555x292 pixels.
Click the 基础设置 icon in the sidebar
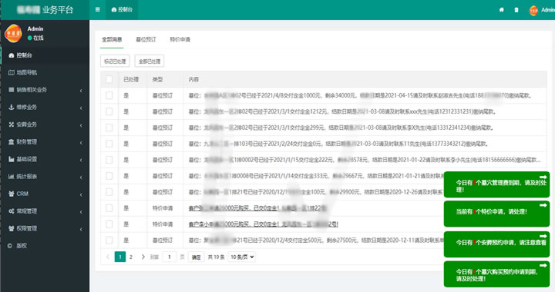coord(12,159)
